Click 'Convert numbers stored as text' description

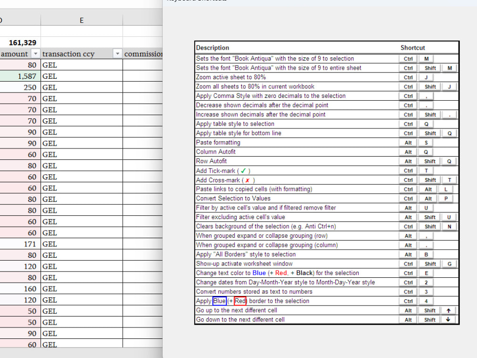pyautogui.click(x=254, y=292)
